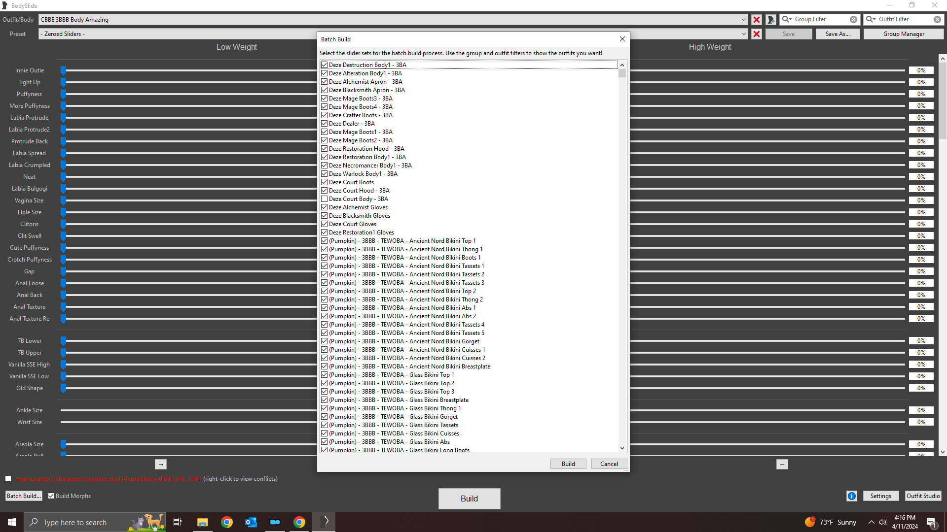Check the Deze Court Body - 3BA box

click(324, 199)
